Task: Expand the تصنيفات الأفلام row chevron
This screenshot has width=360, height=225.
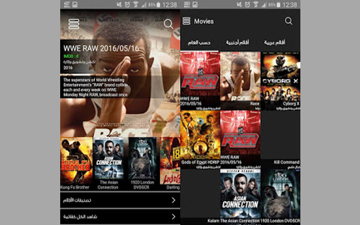Action: (x=173, y=200)
